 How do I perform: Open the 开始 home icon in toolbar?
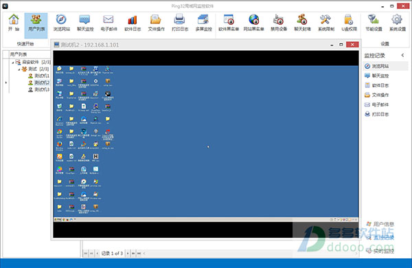(14, 23)
